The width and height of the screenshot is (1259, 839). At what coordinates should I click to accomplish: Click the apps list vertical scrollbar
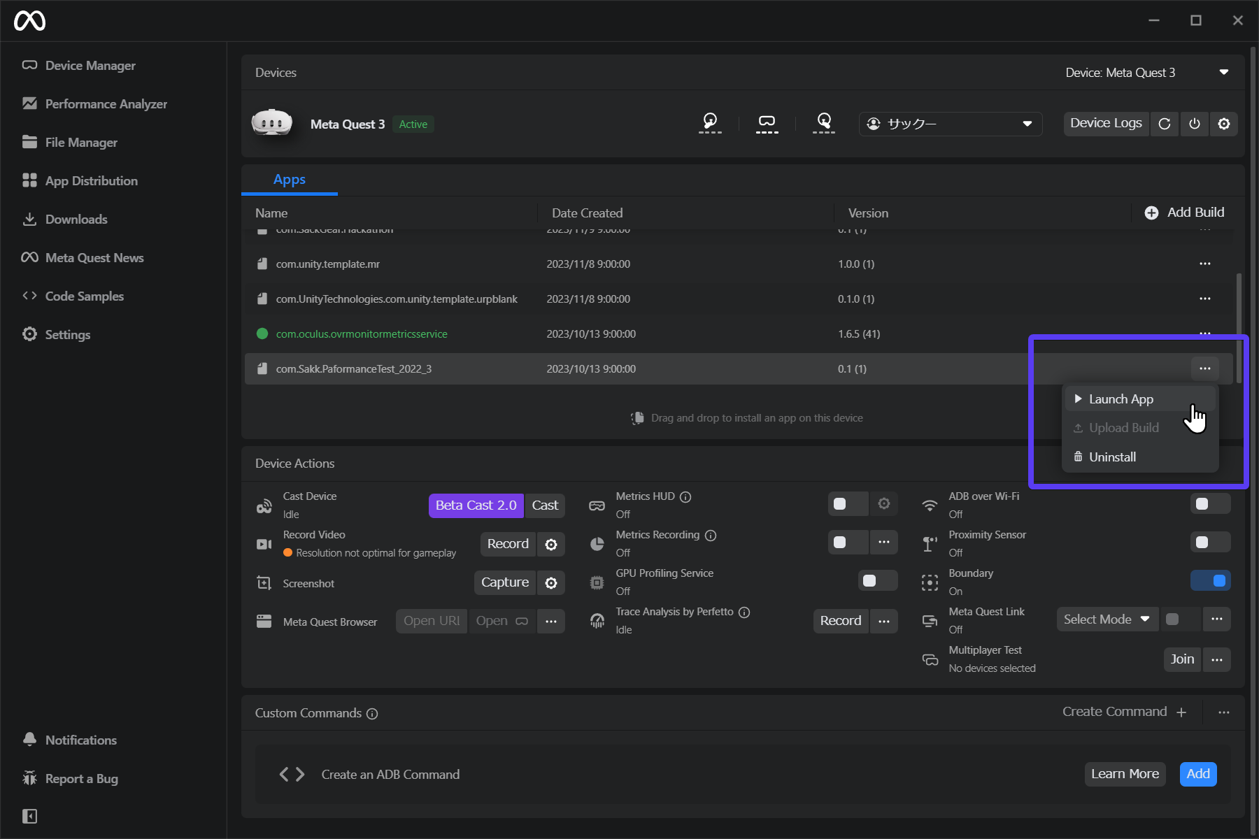click(1239, 327)
